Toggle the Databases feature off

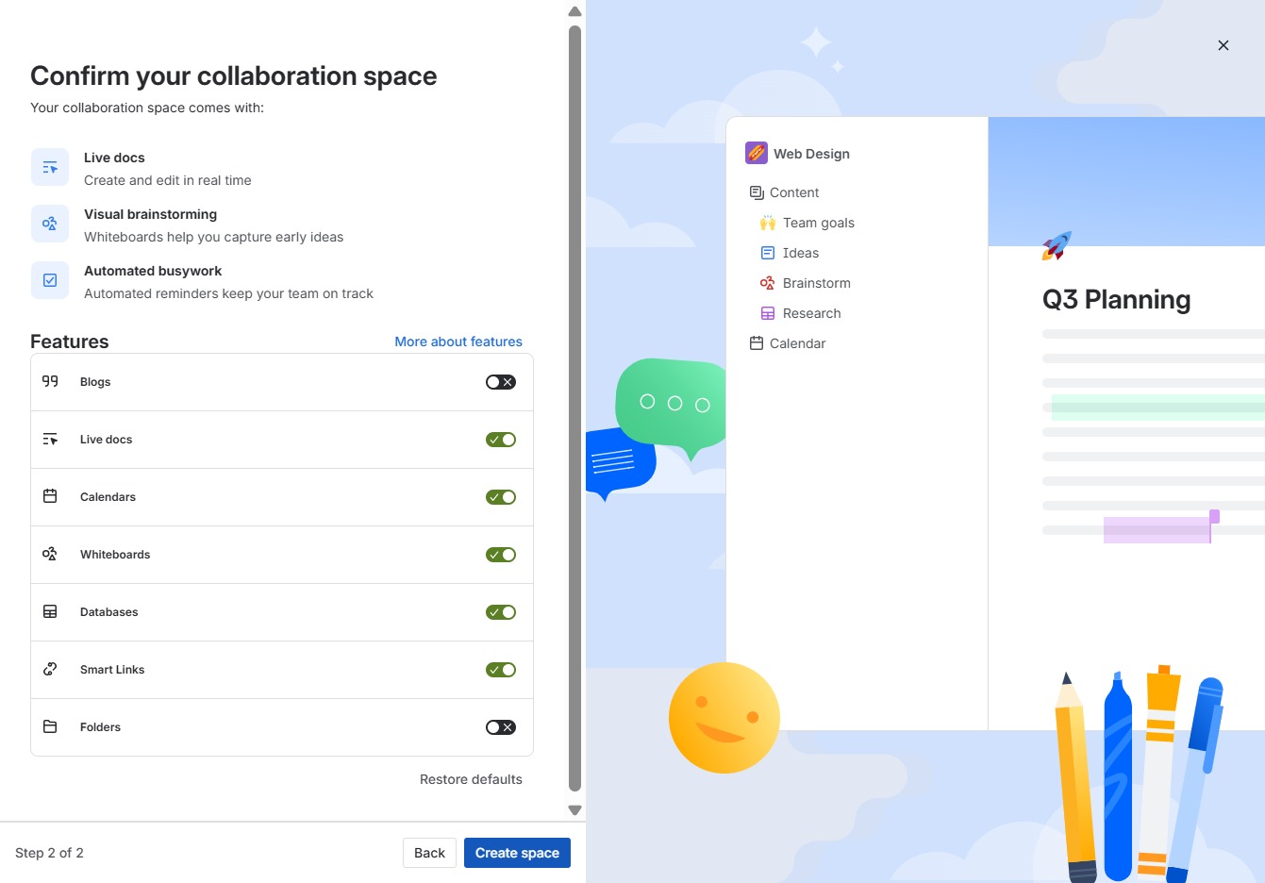pyautogui.click(x=501, y=612)
